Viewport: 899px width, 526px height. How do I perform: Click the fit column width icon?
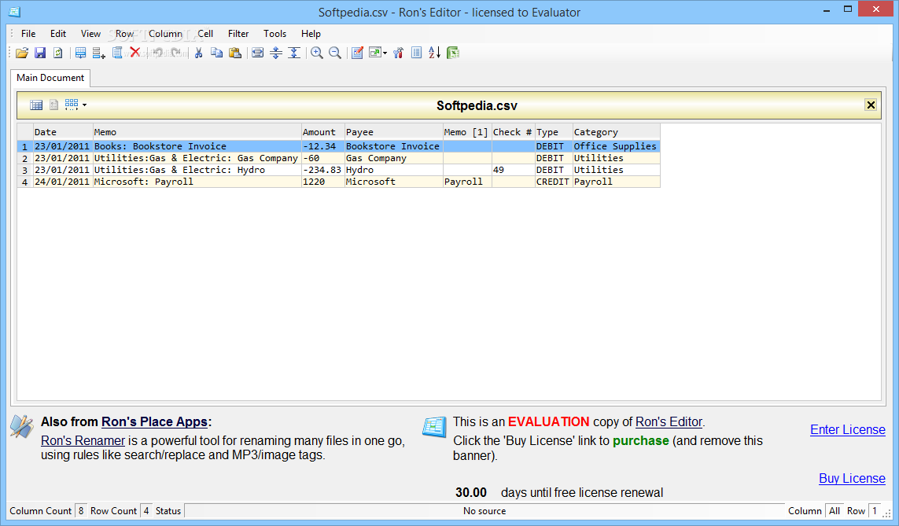[258, 53]
